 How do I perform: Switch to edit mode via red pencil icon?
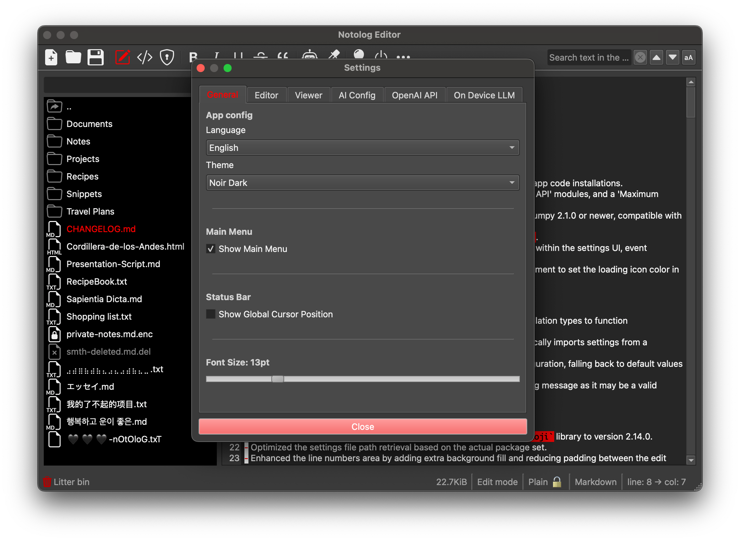tap(123, 57)
